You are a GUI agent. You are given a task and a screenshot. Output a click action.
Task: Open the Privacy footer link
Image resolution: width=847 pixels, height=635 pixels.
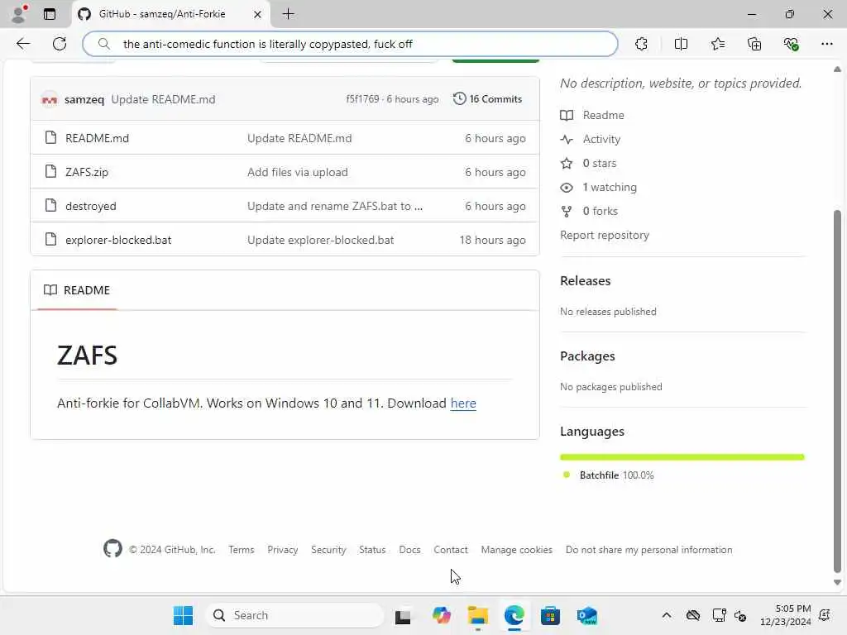(283, 550)
